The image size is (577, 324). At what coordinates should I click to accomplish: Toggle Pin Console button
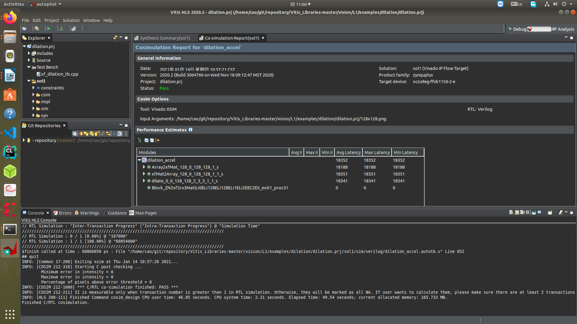pos(534,212)
